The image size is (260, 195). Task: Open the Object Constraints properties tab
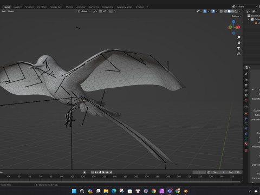pos(246,134)
